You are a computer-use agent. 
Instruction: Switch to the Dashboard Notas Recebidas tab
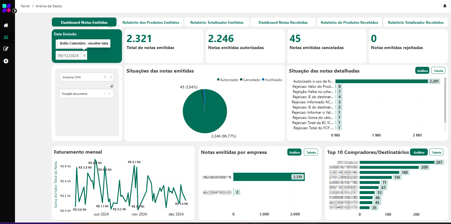[x=283, y=22]
